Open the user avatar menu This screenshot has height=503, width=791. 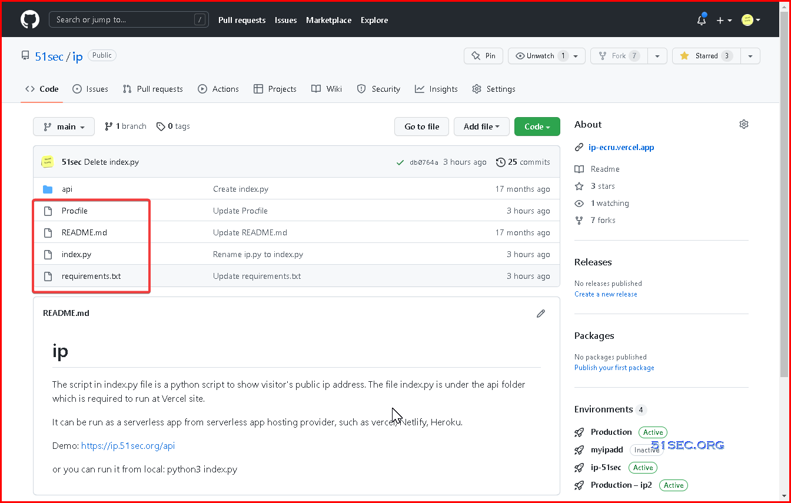click(x=750, y=20)
